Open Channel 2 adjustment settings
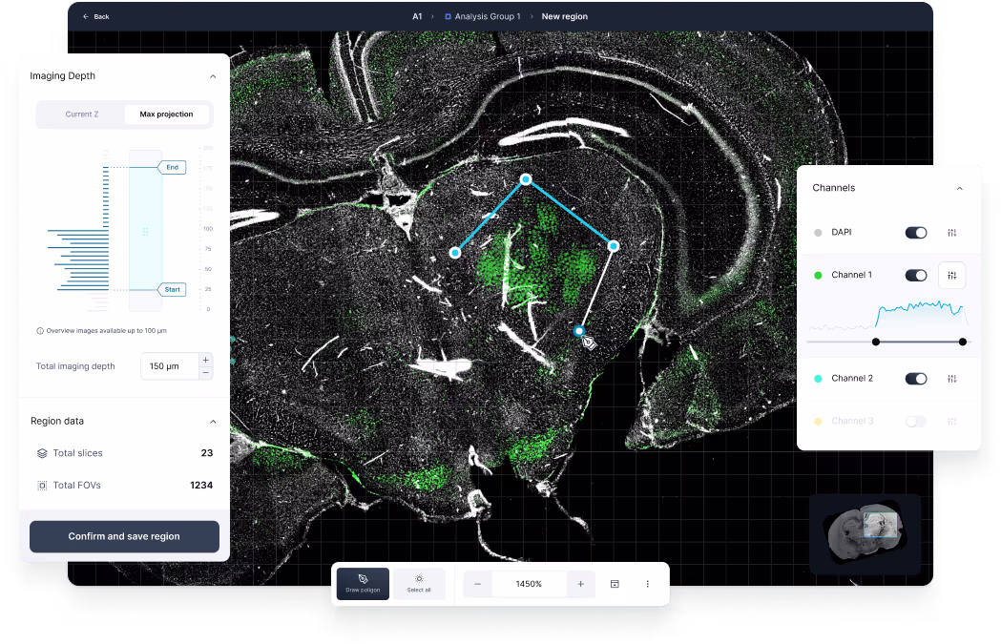1001x644 pixels. [x=951, y=379]
